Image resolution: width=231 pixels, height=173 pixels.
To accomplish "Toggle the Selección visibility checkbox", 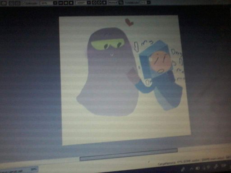I will 23,3.
